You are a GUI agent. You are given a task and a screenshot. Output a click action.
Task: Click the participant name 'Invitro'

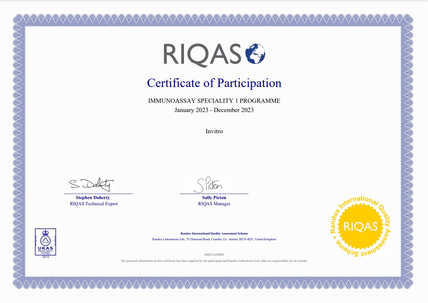(x=214, y=131)
